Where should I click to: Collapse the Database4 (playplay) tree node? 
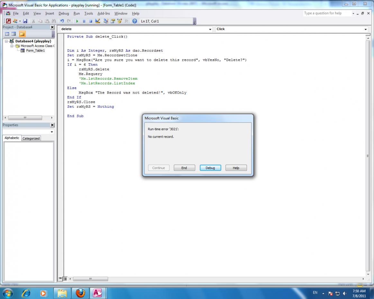(x=7, y=41)
